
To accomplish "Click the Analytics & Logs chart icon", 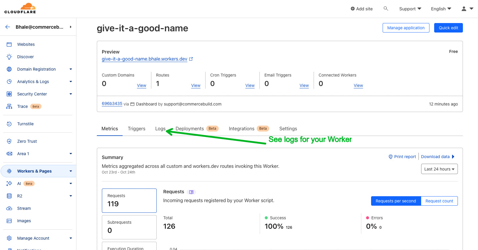I will pyautogui.click(x=9, y=82).
